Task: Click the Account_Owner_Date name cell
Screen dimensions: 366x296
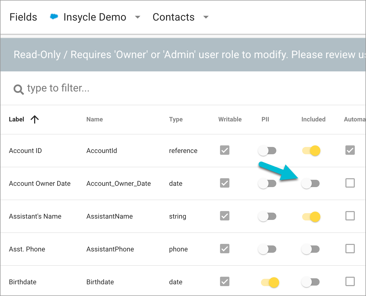Action: click(x=119, y=183)
